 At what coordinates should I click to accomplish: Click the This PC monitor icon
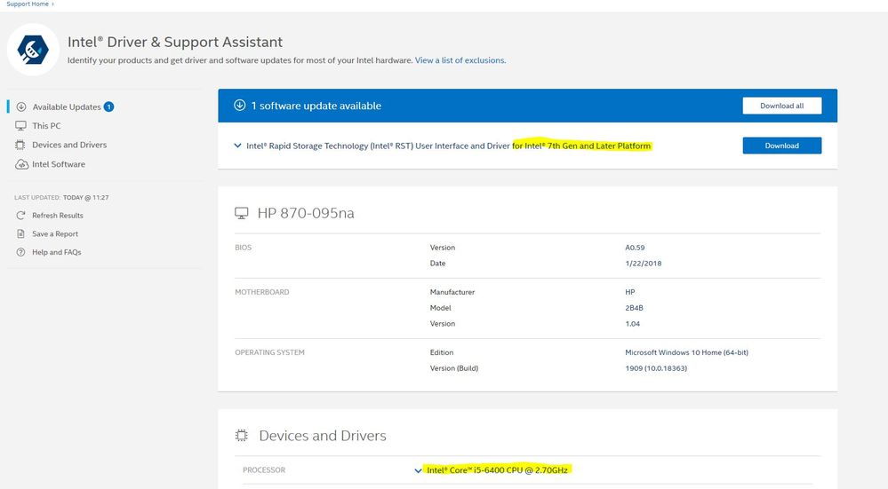(x=21, y=125)
